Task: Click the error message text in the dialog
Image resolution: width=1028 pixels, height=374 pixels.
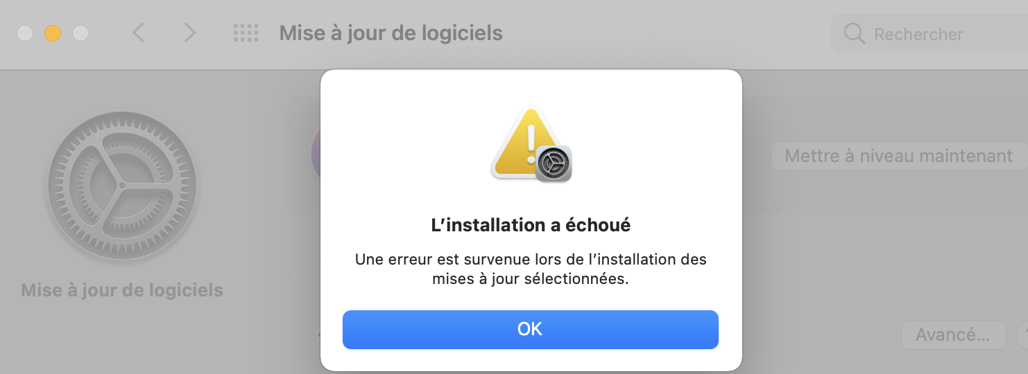Action: click(x=531, y=269)
